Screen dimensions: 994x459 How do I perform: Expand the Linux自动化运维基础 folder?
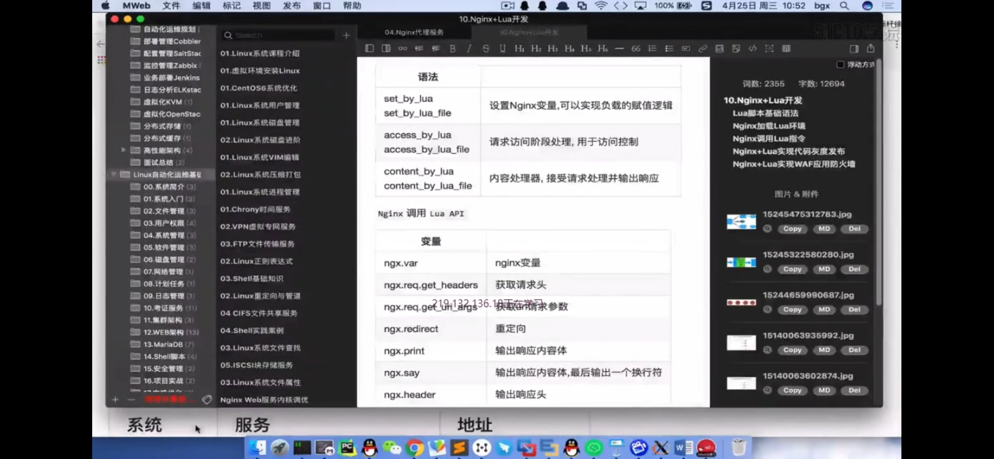(113, 174)
